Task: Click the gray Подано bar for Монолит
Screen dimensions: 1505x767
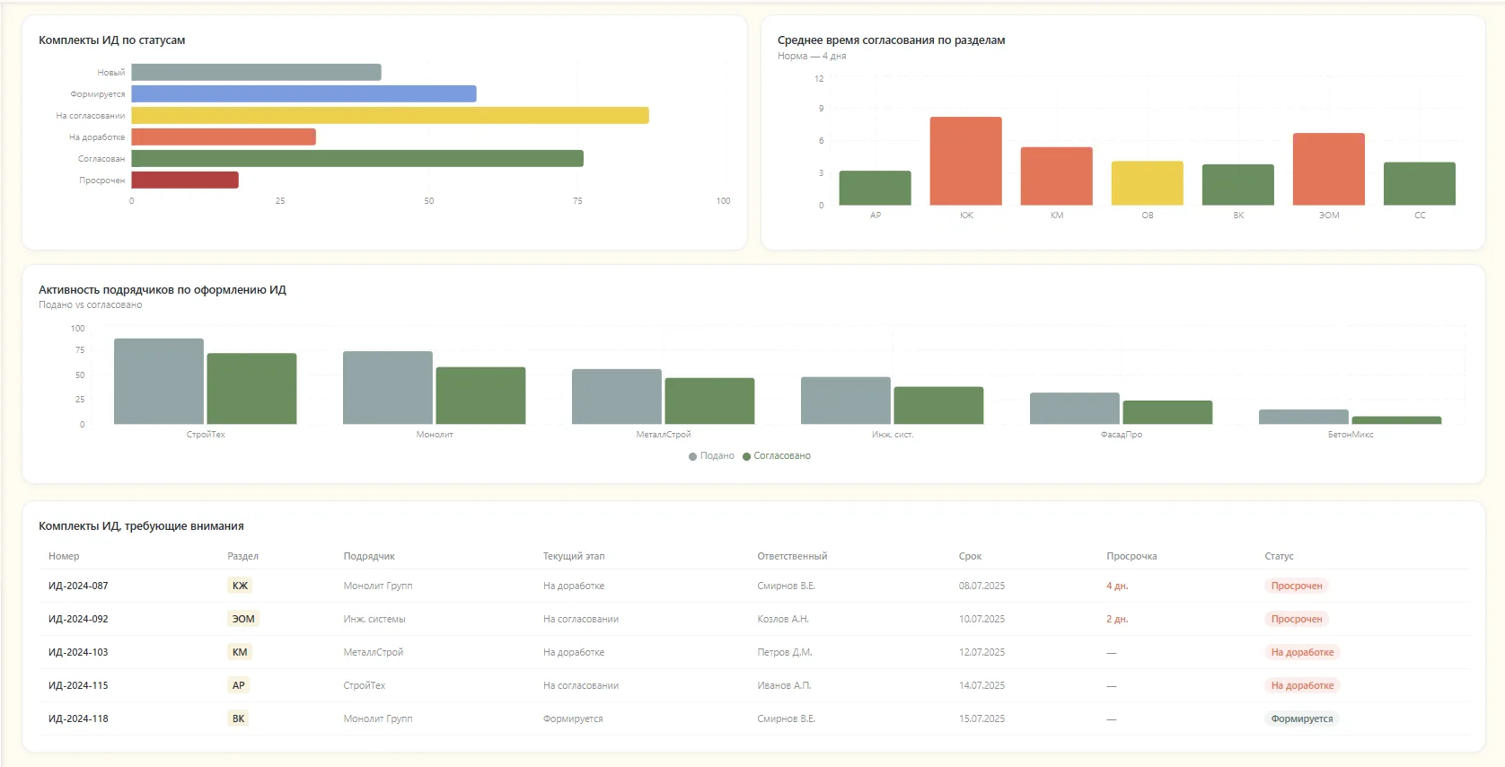Action: [x=388, y=388]
